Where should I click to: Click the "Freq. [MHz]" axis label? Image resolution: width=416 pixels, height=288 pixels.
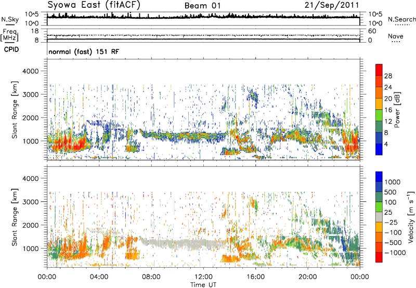(x=9, y=35)
